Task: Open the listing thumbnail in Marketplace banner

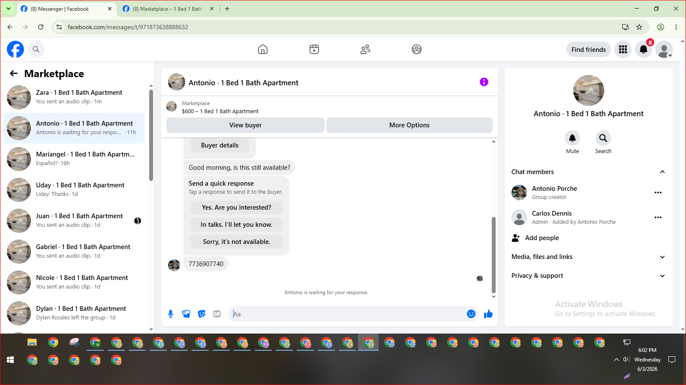Action: [x=171, y=106]
